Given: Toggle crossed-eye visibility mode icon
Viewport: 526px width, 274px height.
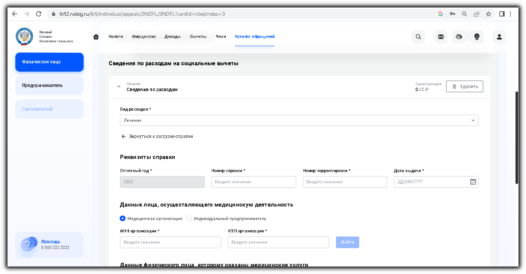Looking at the screenshot, I should (x=459, y=37).
